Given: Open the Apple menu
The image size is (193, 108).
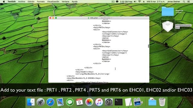Looking at the screenshot, I should (x=4, y=1).
